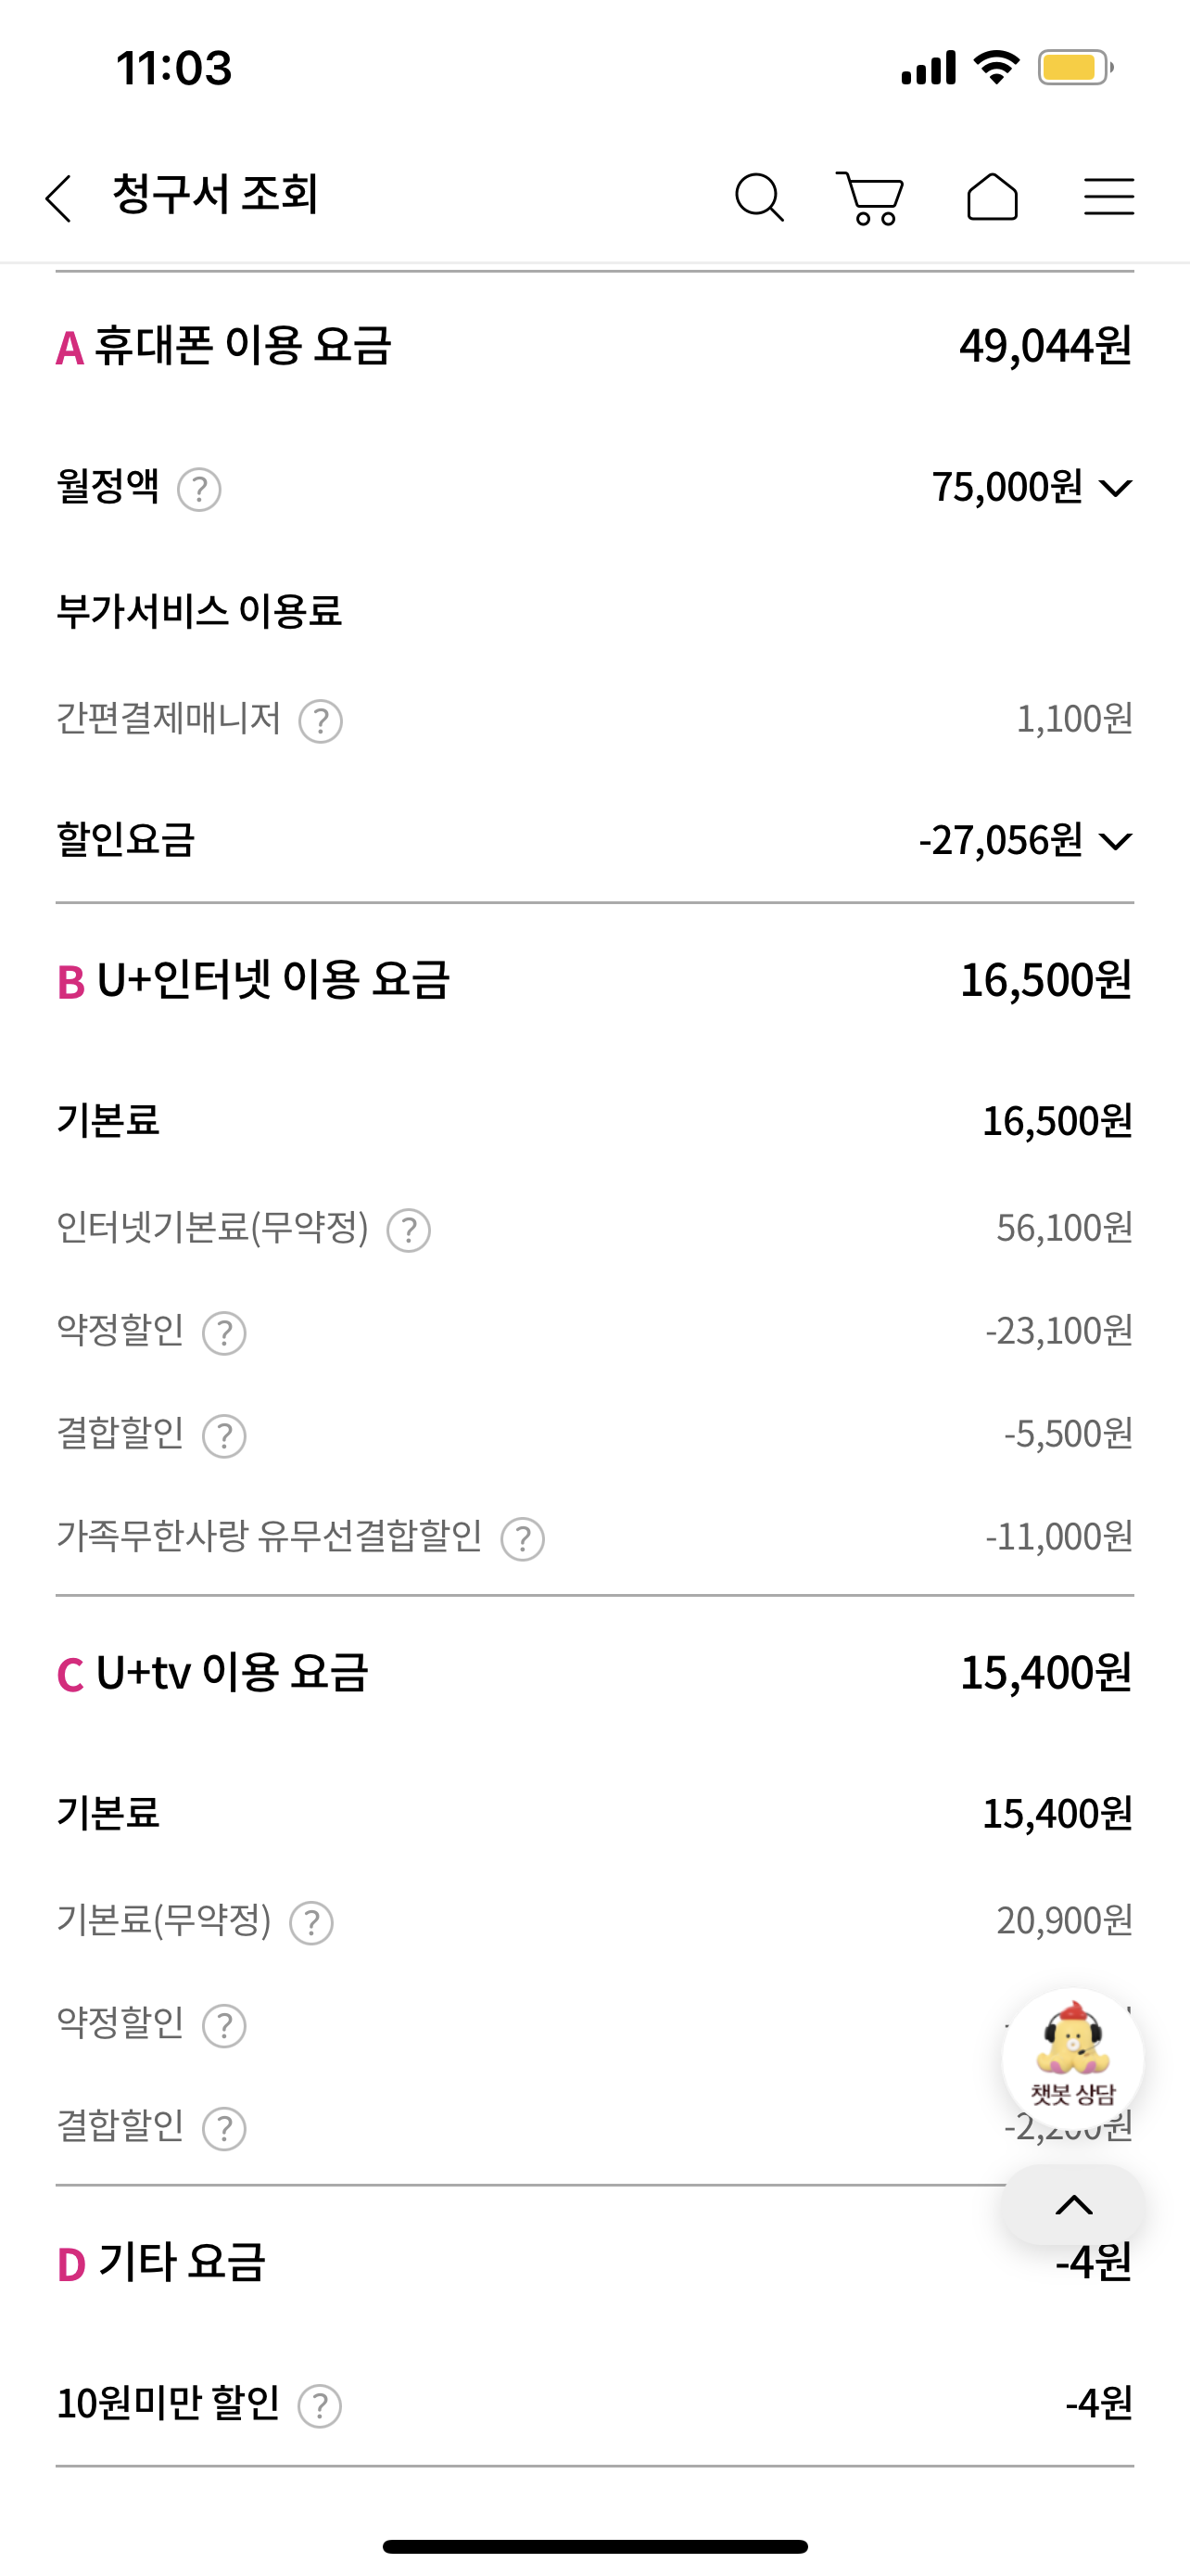Show help for 인터넷기본료(무약정)
This screenshot has height=2576, width=1190.
409,1230
